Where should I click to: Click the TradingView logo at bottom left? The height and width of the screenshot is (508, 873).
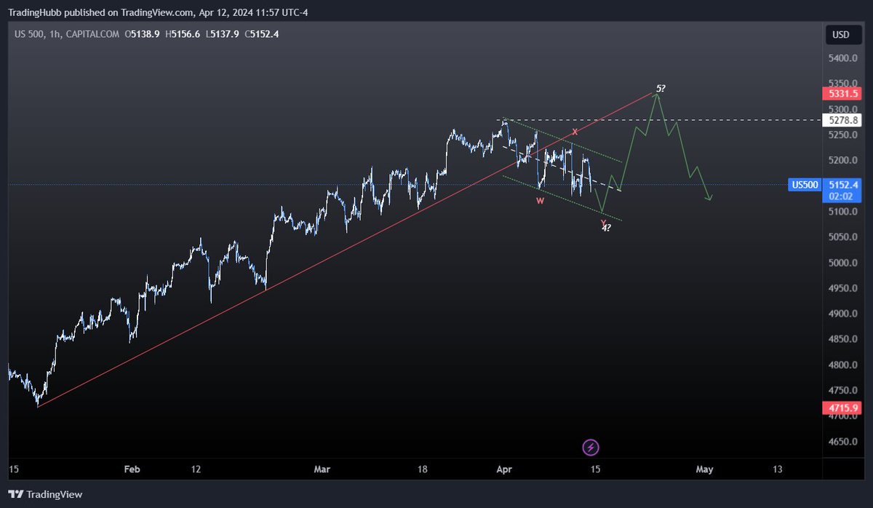pyautogui.click(x=47, y=495)
